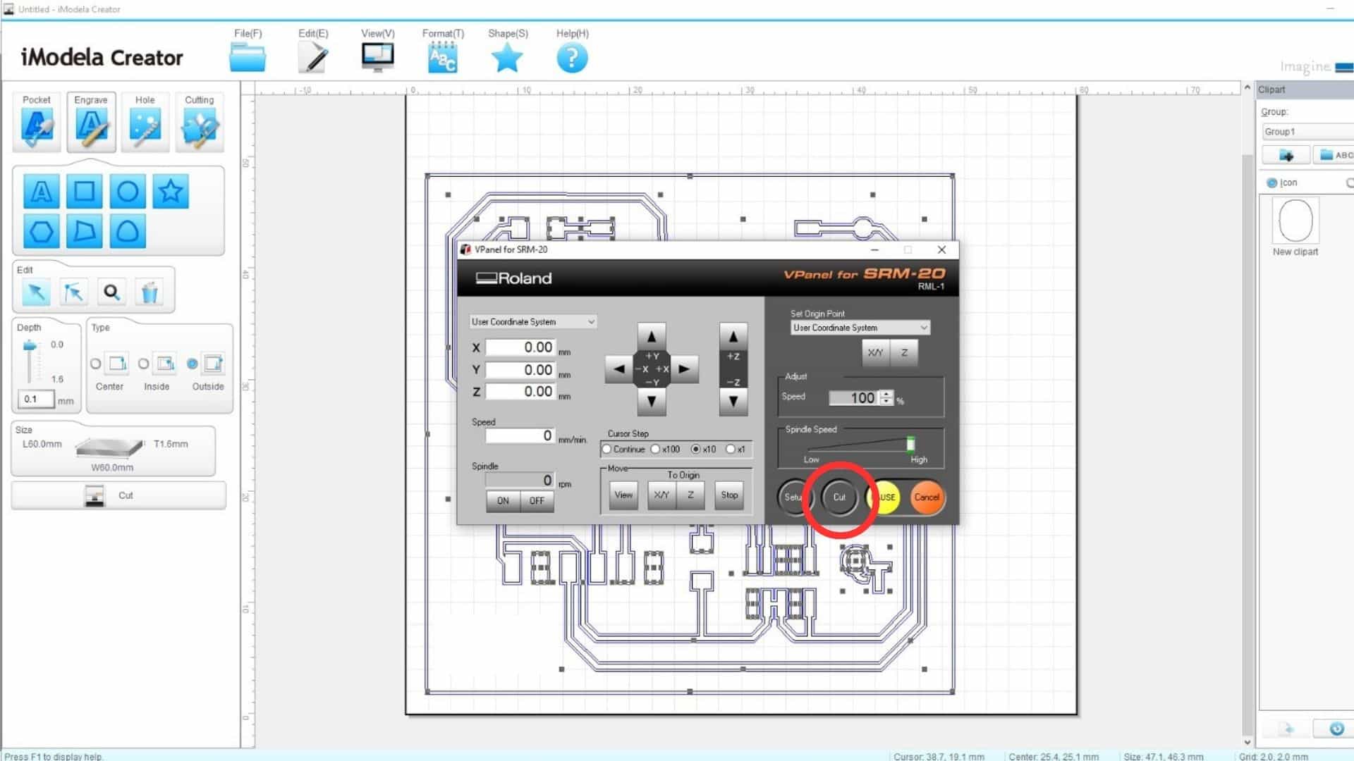Select the Outside type radio button

[x=192, y=364]
